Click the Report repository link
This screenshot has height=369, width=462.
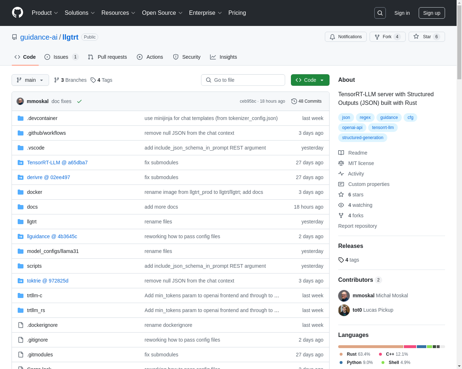point(357,226)
